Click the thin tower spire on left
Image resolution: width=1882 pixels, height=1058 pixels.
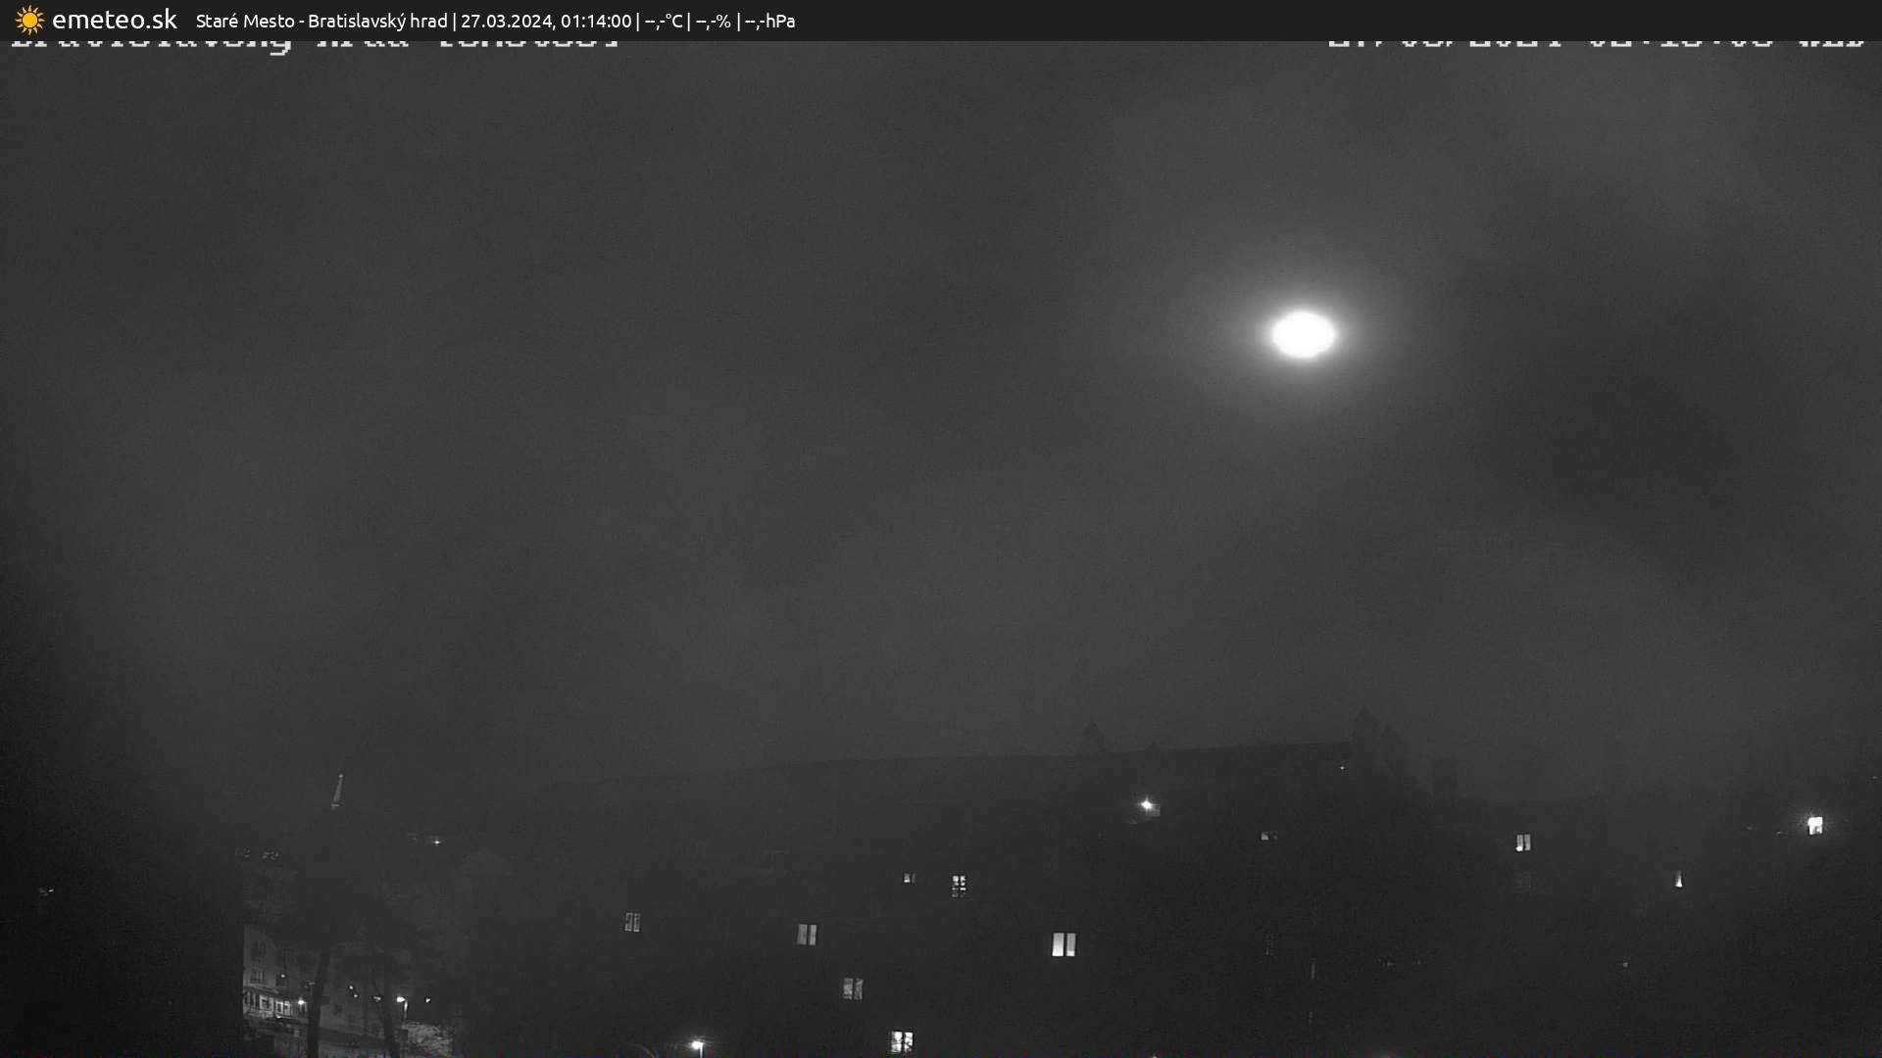[x=337, y=792]
